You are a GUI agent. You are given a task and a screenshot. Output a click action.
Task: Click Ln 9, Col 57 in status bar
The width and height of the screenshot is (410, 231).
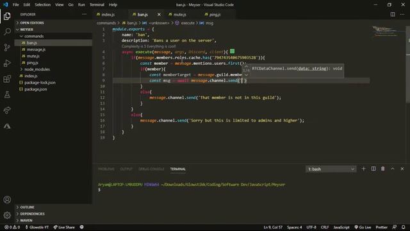pyautogui.click(x=273, y=227)
